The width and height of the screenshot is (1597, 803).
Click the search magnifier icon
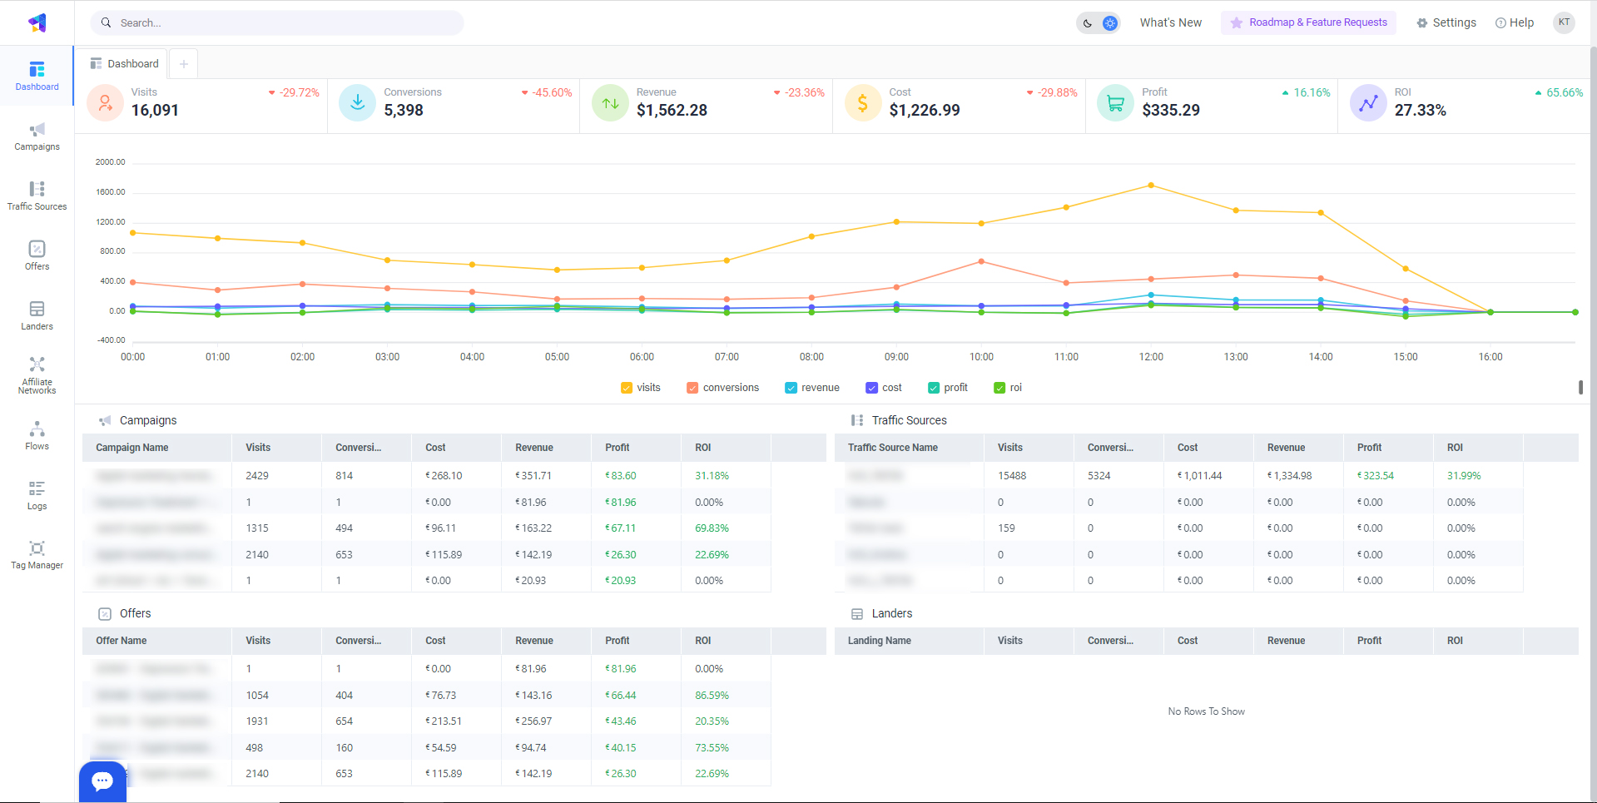click(107, 22)
